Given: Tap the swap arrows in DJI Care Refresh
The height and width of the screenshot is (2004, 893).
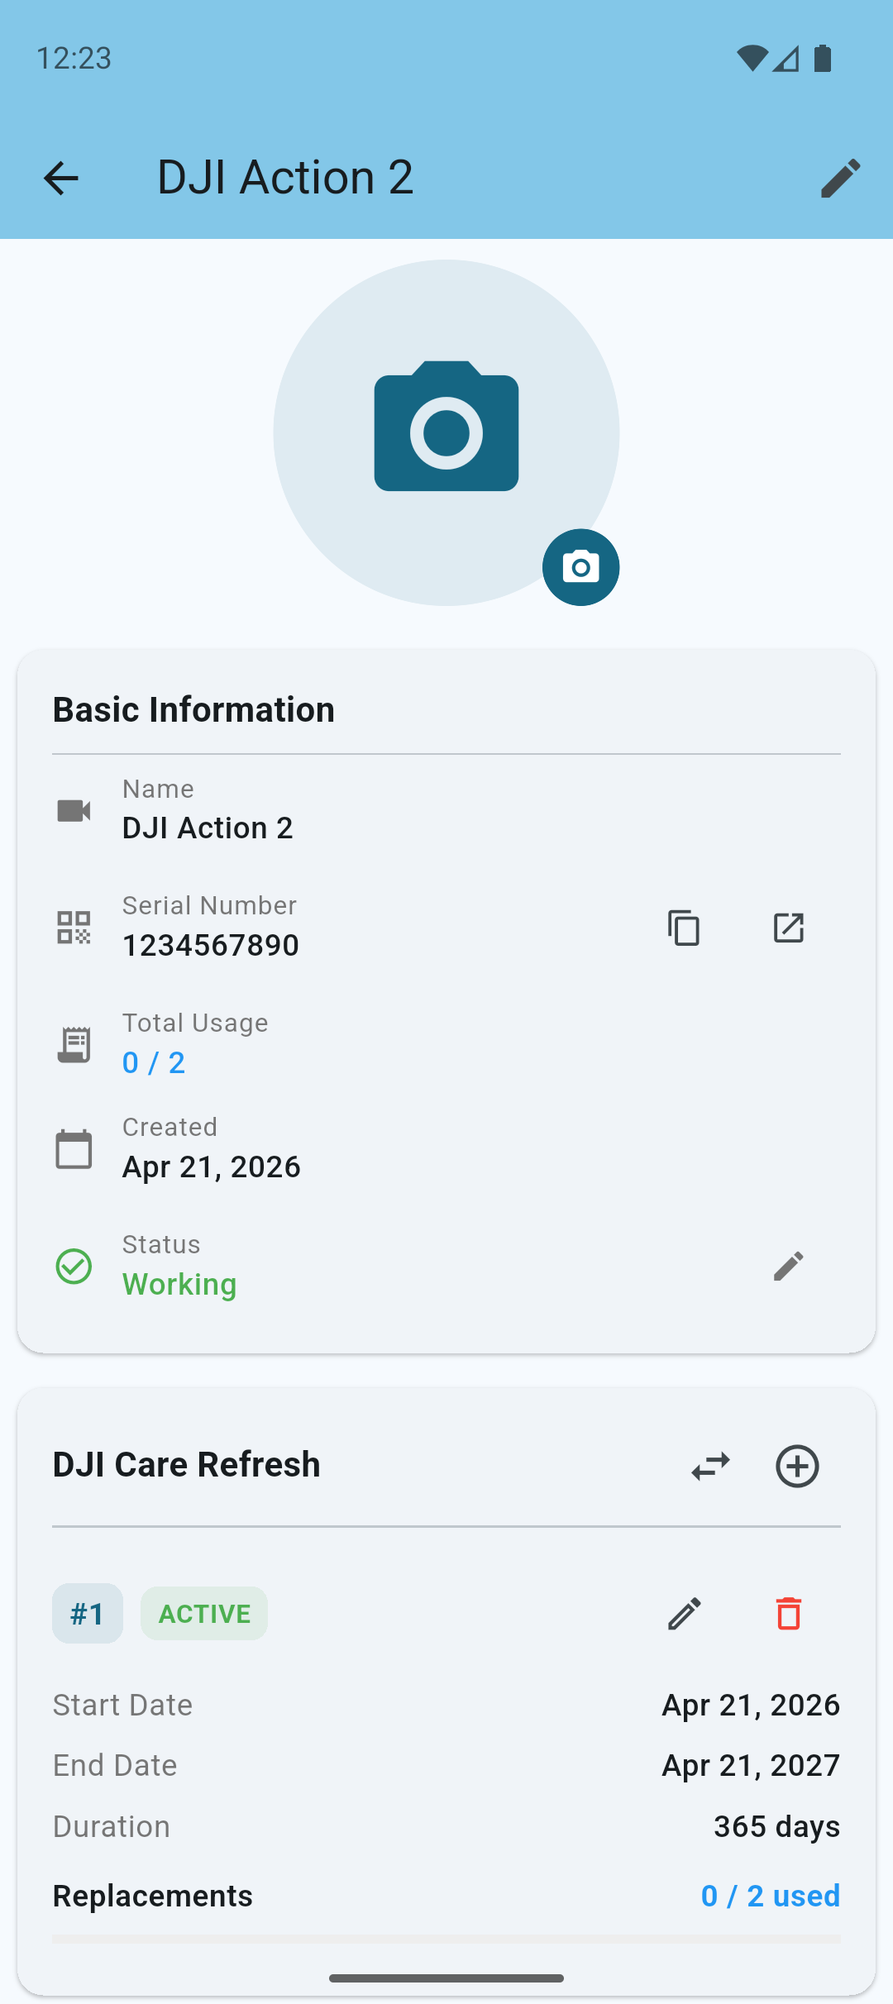Looking at the screenshot, I should click(710, 1467).
